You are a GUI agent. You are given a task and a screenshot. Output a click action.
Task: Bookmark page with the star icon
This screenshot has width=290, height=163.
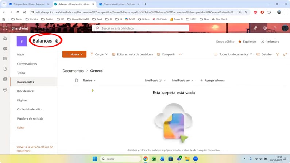(x=246, y=12)
